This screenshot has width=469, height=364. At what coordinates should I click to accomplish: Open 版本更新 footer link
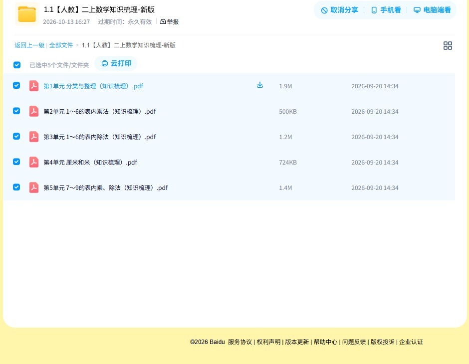click(x=297, y=342)
